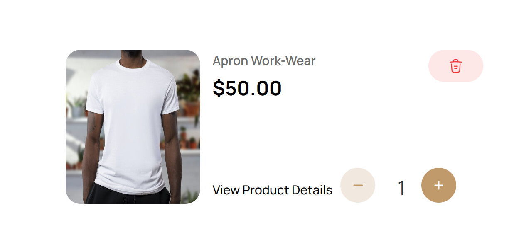
Task: Click the model's neck in the photo
Action: tap(133, 57)
